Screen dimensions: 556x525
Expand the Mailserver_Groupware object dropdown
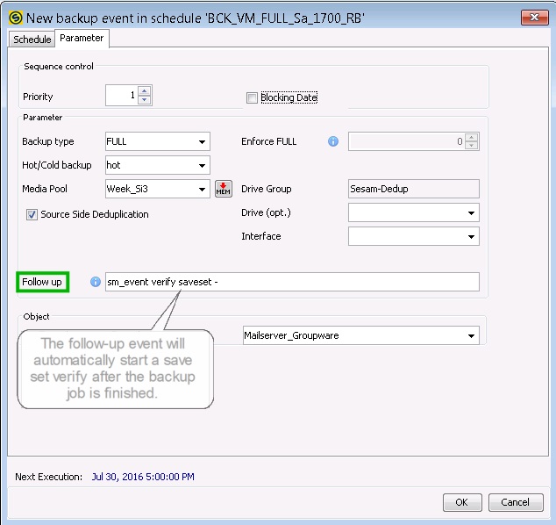click(x=471, y=335)
